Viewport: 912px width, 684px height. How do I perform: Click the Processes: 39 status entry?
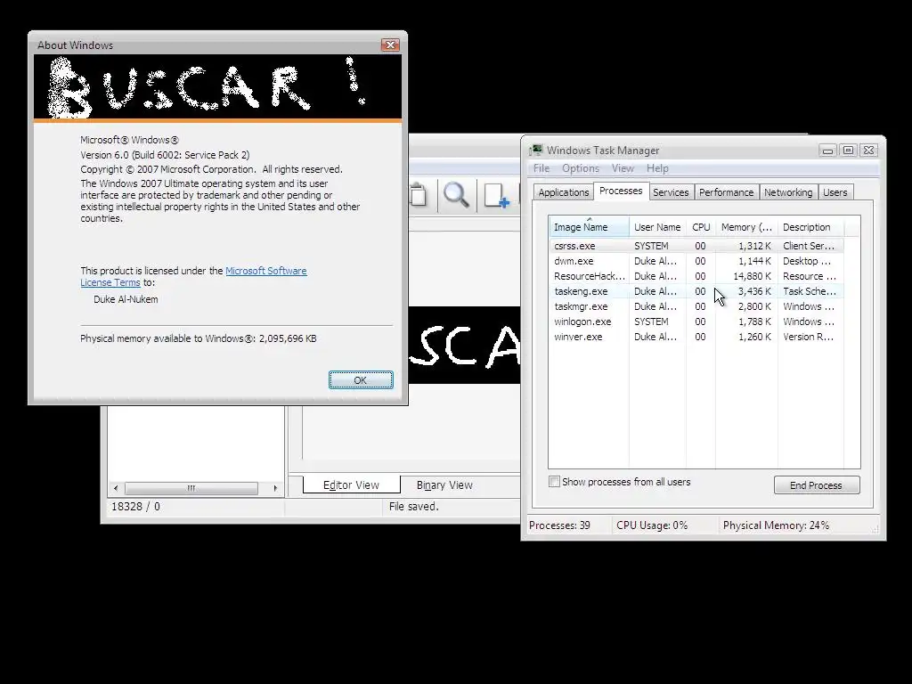click(559, 525)
